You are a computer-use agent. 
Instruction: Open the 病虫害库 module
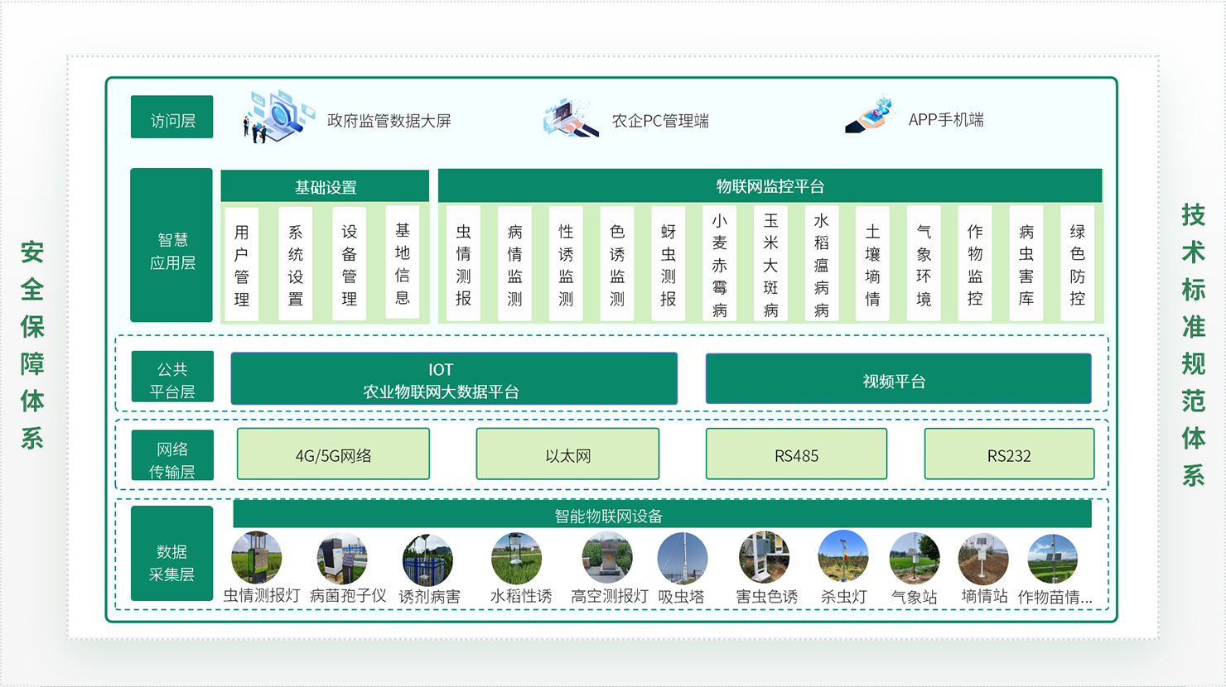(x=1026, y=264)
